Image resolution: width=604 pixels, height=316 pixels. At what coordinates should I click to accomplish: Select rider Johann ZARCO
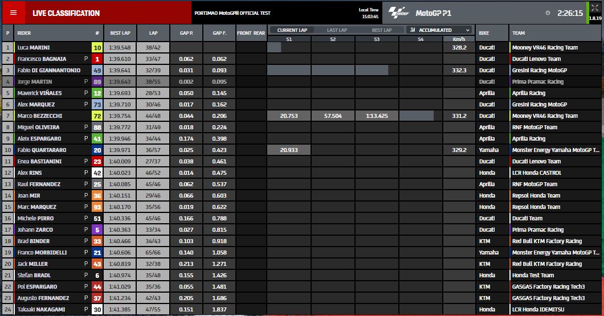click(x=35, y=230)
